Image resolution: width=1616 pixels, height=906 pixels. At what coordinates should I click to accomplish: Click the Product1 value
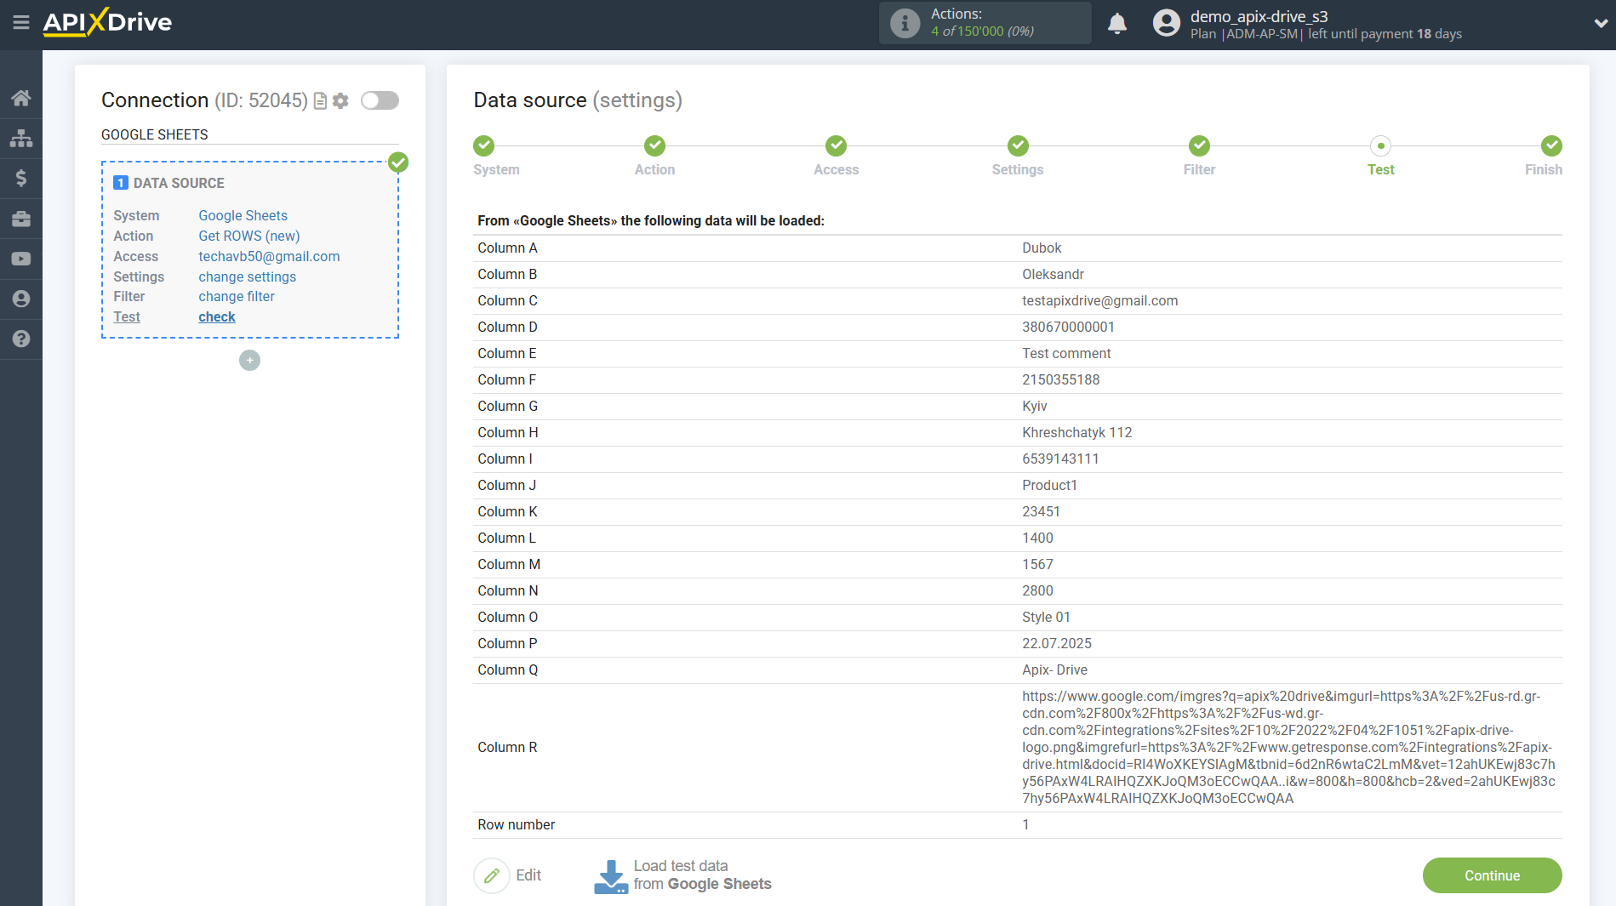click(1049, 485)
